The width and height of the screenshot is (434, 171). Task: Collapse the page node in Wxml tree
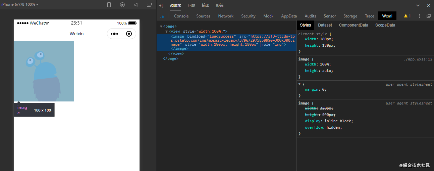click(x=161, y=26)
